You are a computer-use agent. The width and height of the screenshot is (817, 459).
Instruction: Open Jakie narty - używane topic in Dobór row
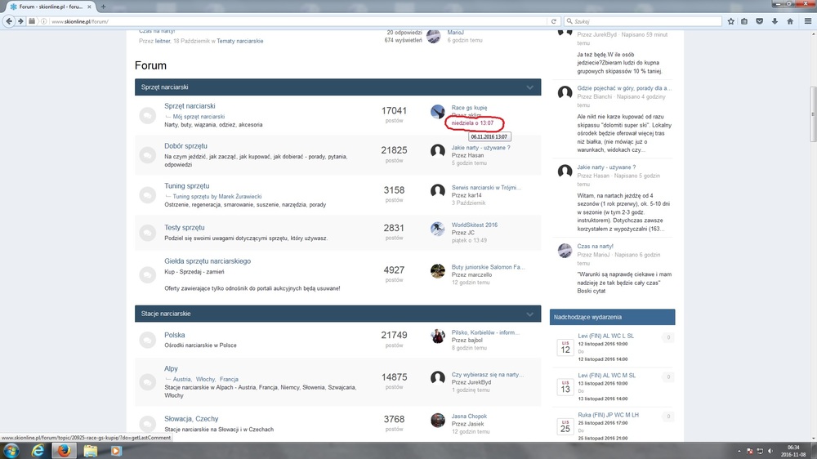coord(480,148)
